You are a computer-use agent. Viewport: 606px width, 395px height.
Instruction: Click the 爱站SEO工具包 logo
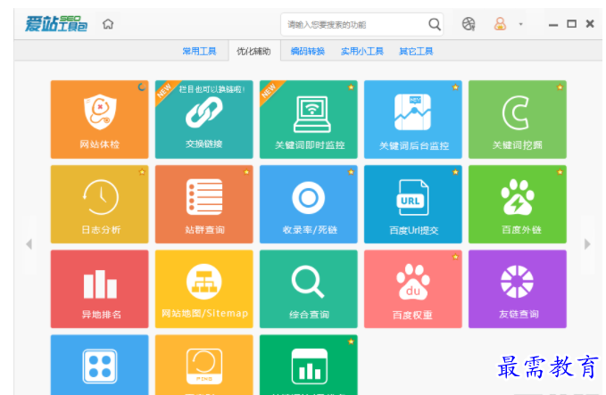tap(56, 24)
